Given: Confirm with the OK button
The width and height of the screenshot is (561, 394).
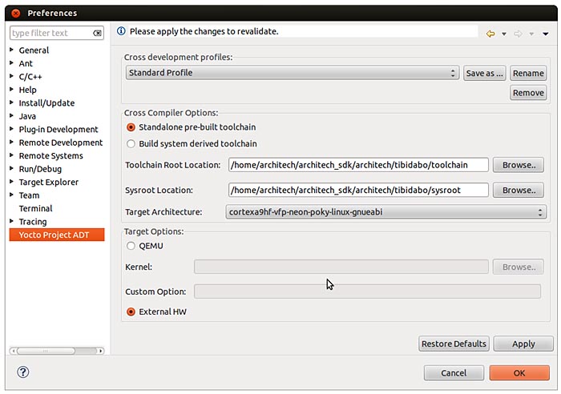Looking at the screenshot, I should pos(519,373).
